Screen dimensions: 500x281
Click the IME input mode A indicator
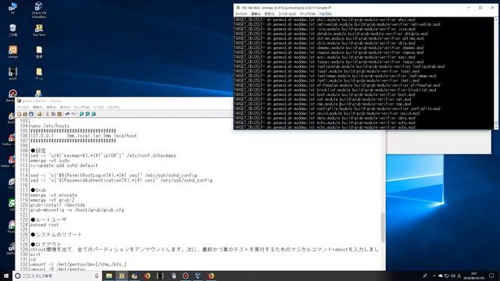[x=459, y=276]
